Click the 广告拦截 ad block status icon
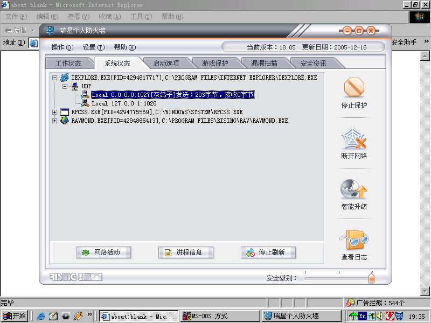The height and width of the screenshot is (323, 431). 350,303
